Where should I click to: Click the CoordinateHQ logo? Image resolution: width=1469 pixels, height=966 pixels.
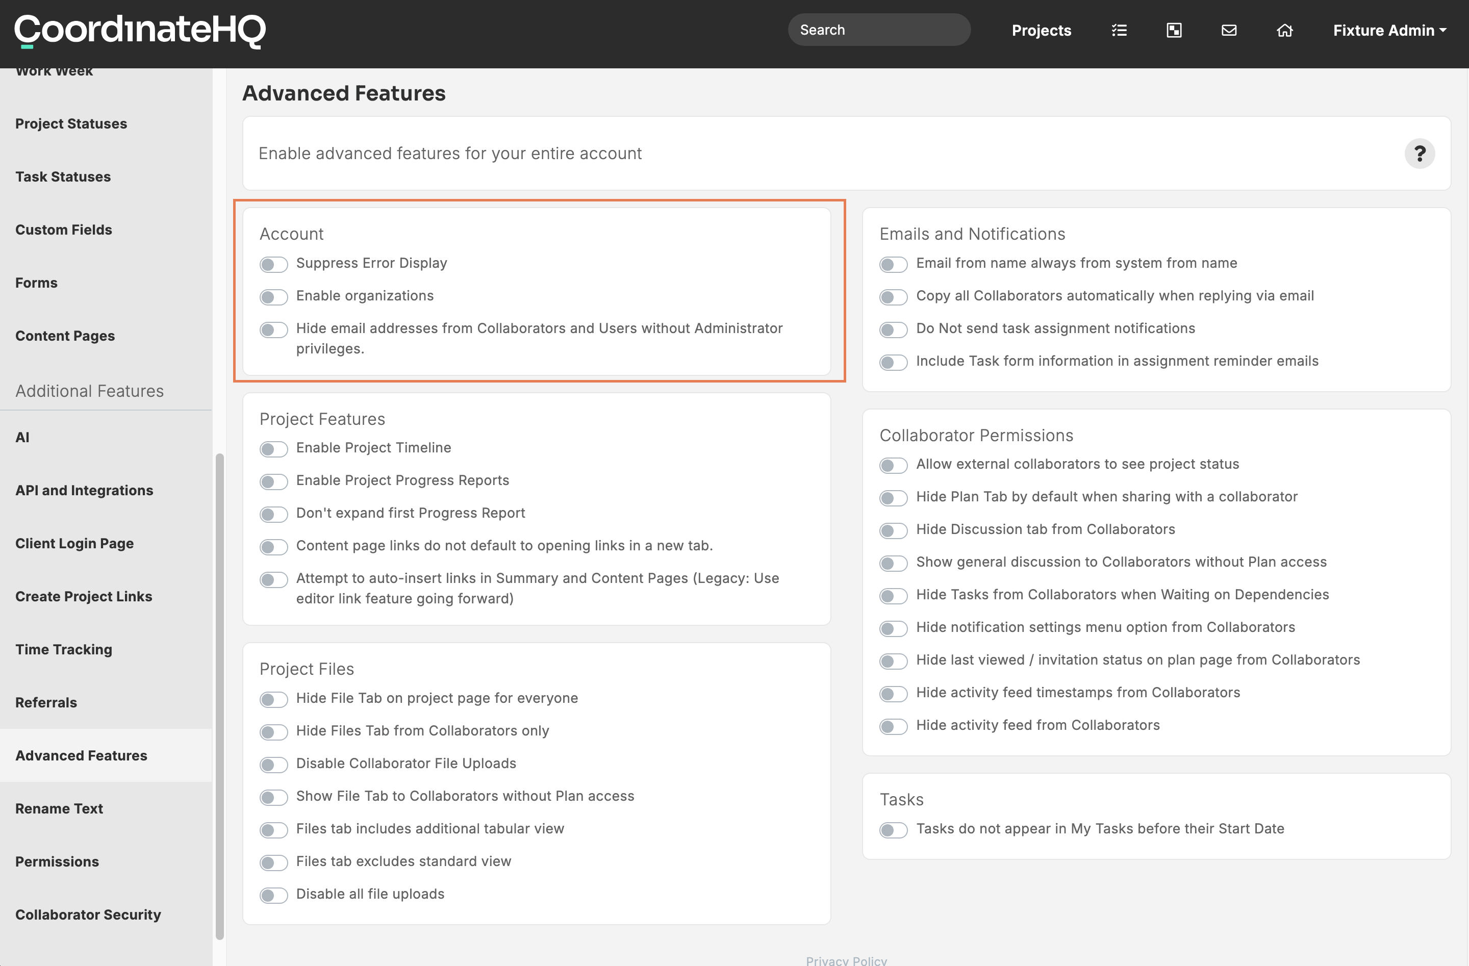(x=140, y=30)
